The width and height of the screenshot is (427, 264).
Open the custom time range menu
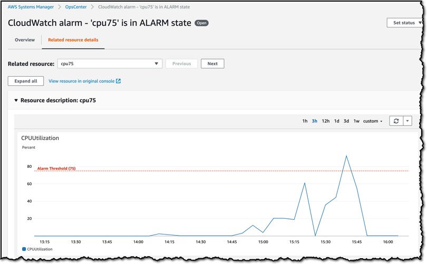(x=373, y=121)
